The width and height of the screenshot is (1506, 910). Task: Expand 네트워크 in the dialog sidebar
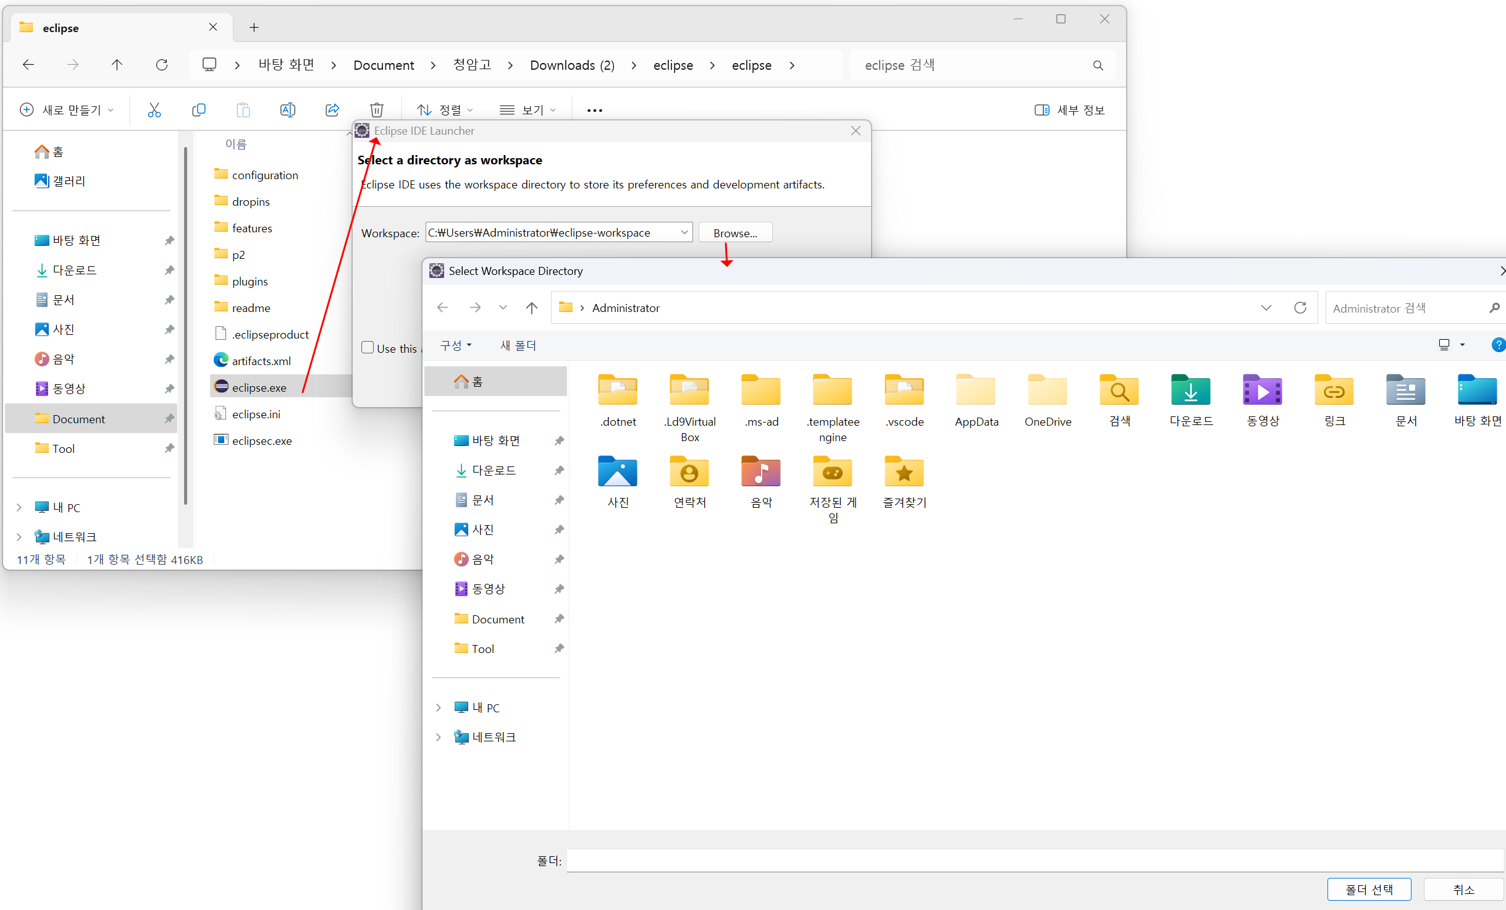439,737
